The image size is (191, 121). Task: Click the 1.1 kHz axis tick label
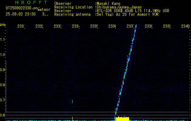pos(2,40)
